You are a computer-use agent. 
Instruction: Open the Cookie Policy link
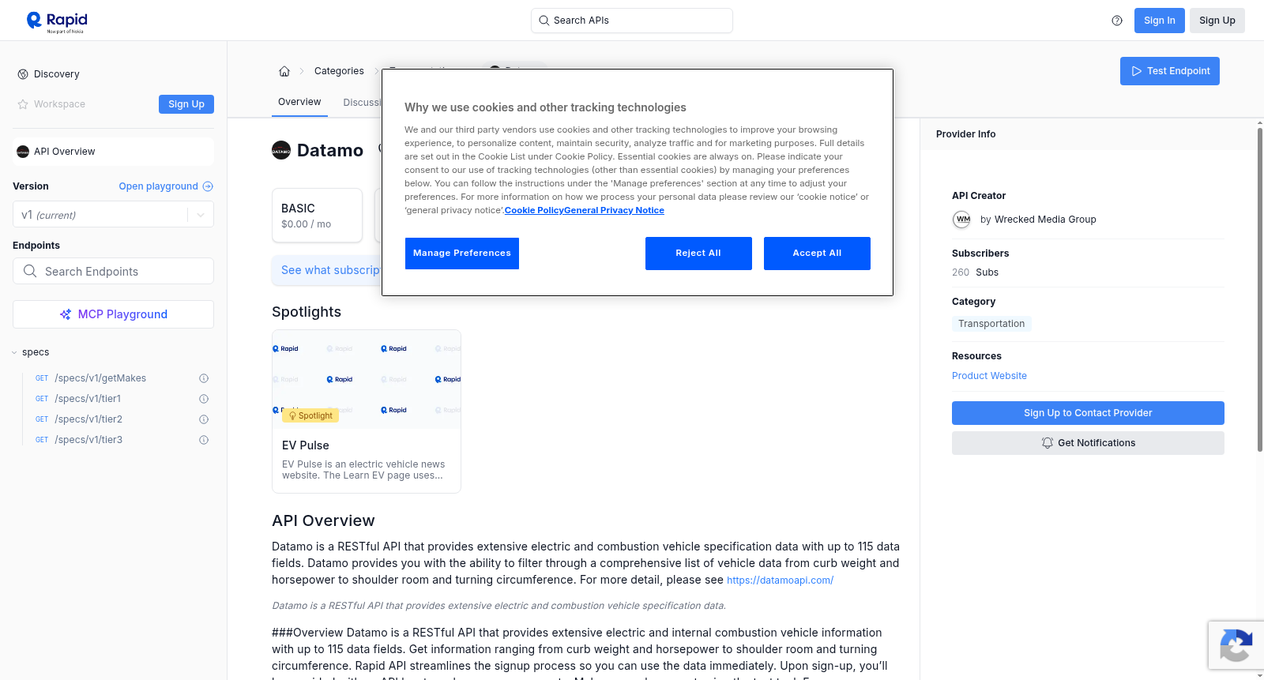(x=534, y=210)
